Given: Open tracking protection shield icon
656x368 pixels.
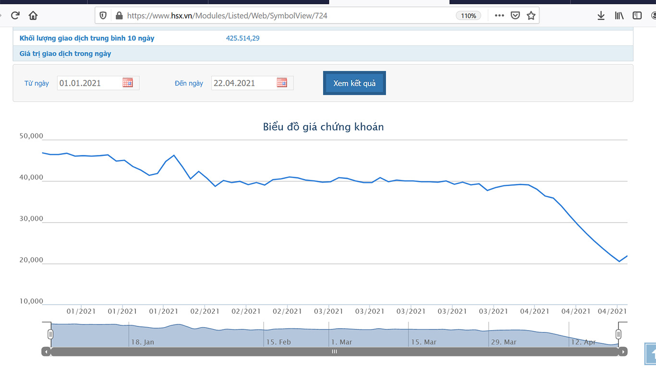Looking at the screenshot, I should [103, 15].
